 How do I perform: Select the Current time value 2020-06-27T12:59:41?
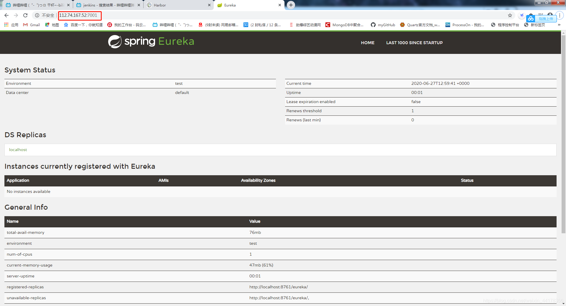[440, 83]
